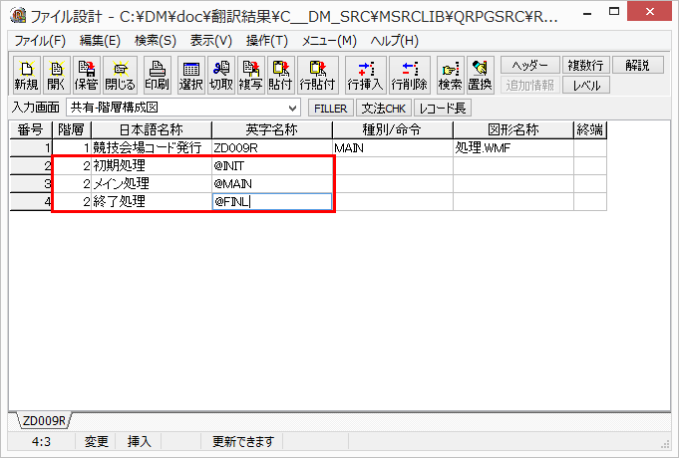Click the メイン処理 cell
Screen dimensions: 679x458
click(x=152, y=184)
